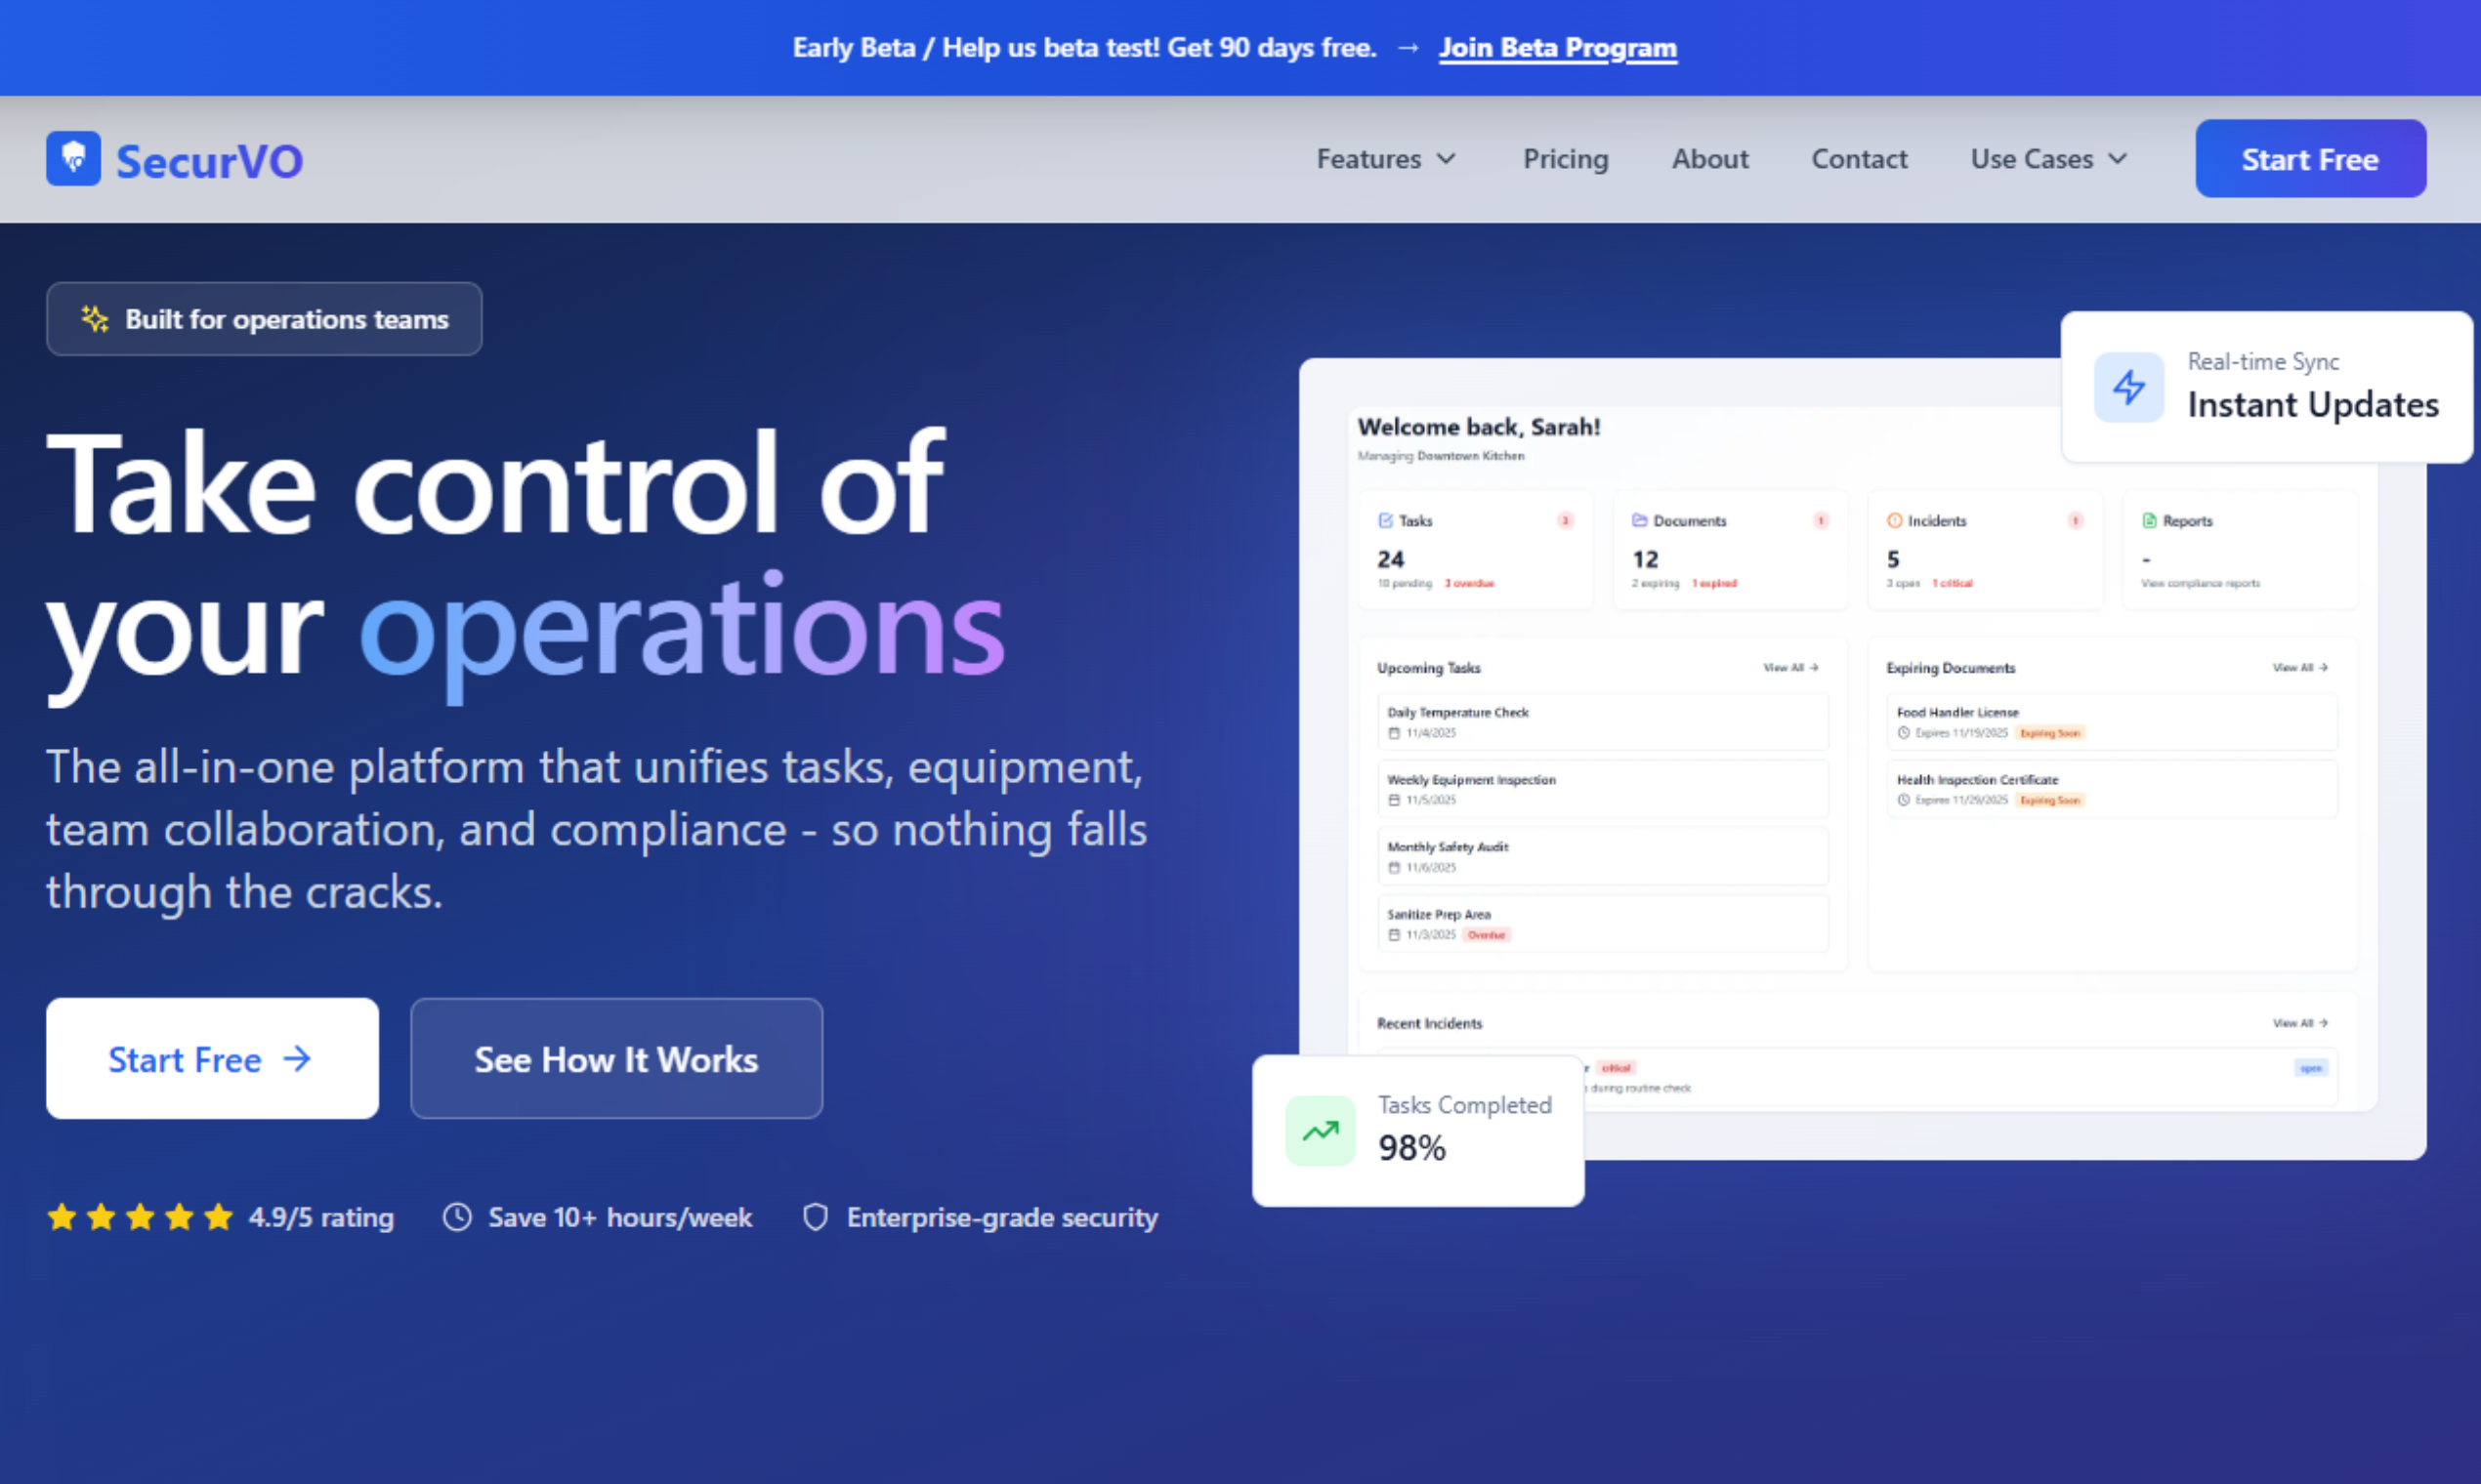Follow the Join Beta Program link
The width and height of the screenshot is (2481, 1484).
[1557, 46]
